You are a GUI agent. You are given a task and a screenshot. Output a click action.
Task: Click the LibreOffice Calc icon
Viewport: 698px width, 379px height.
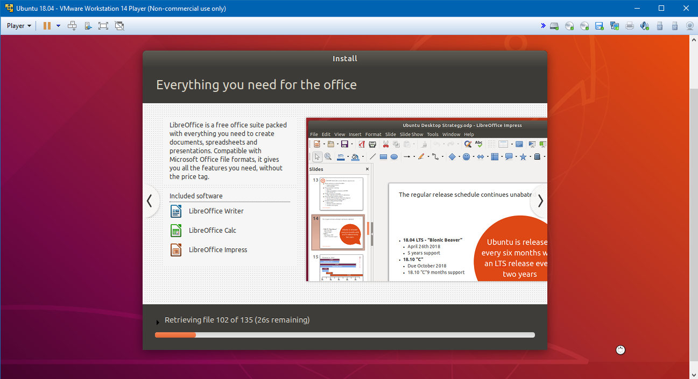click(176, 231)
